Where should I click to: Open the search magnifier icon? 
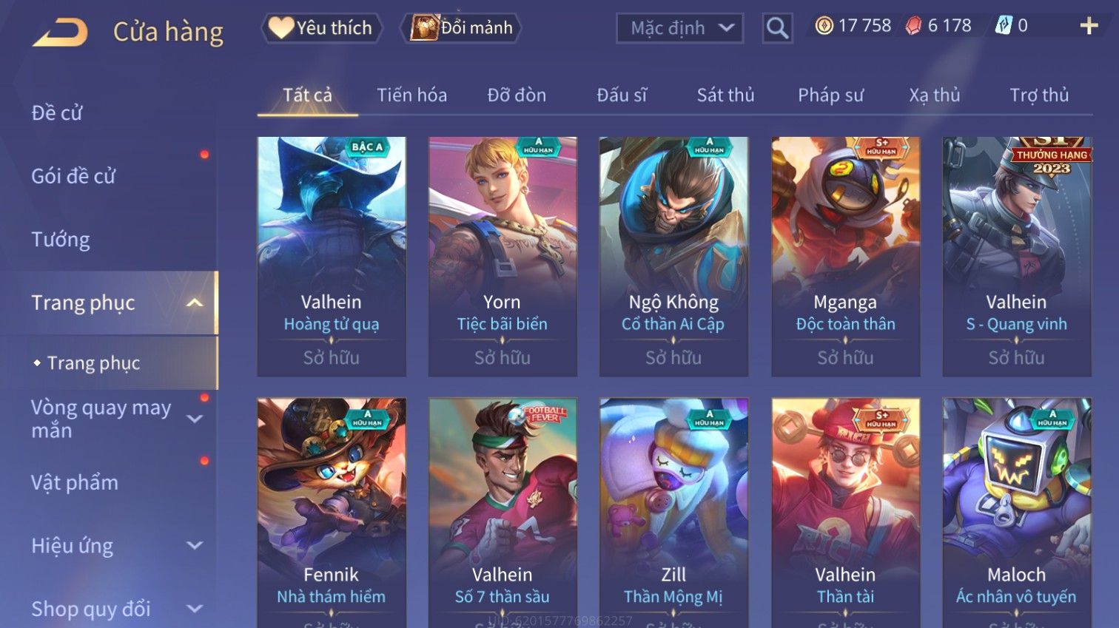point(777,28)
